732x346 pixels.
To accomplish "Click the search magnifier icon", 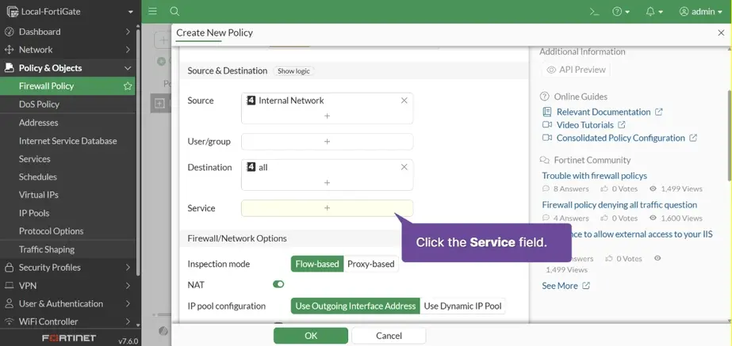I will pos(174,11).
